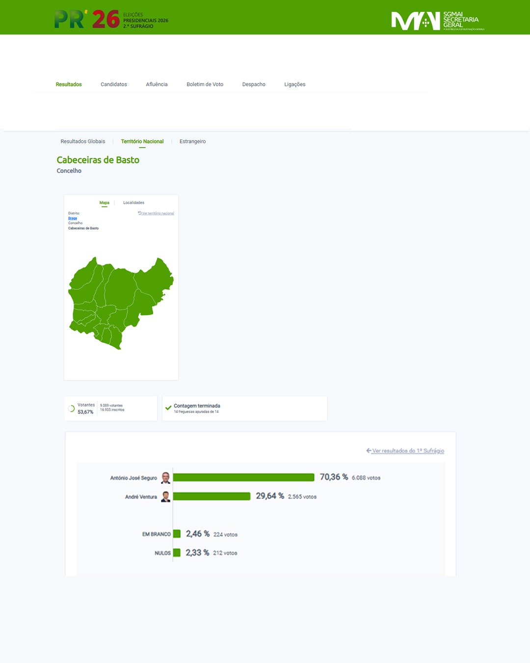Open the Candidatos menu item

click(x=114, y=84)
